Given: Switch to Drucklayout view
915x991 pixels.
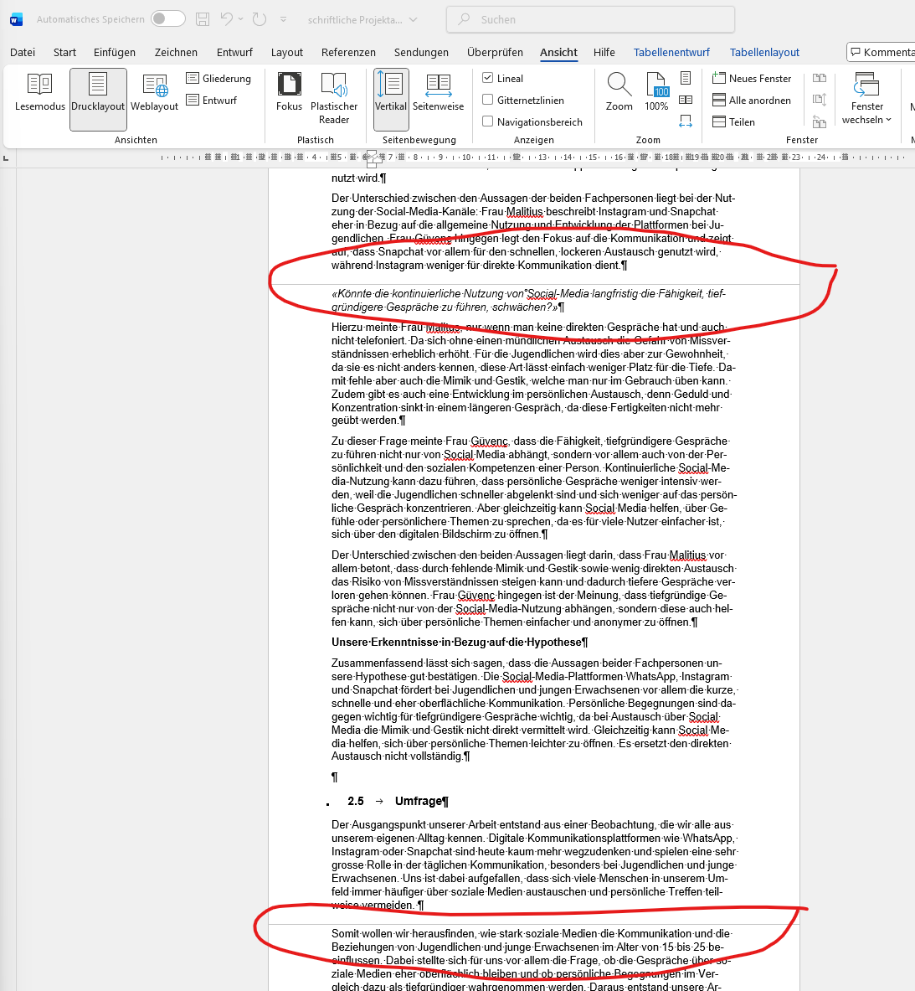Looking at the screenshot, I should (x=98, y=99).
